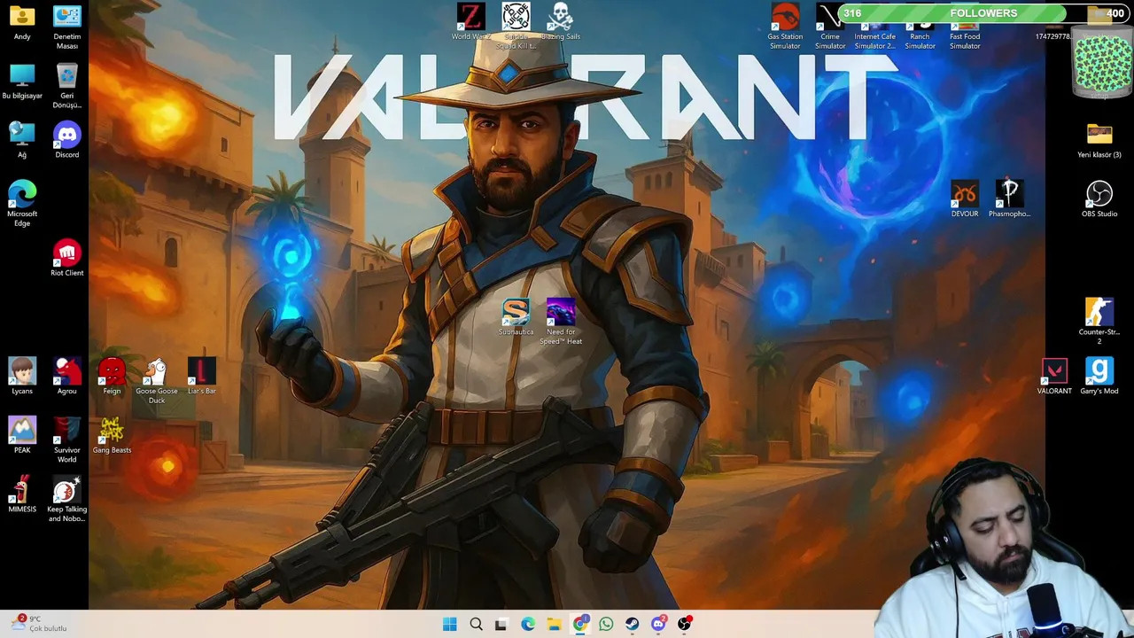
Task: Open Denetim Masası control panel shortcut
Action: point(67,27)
